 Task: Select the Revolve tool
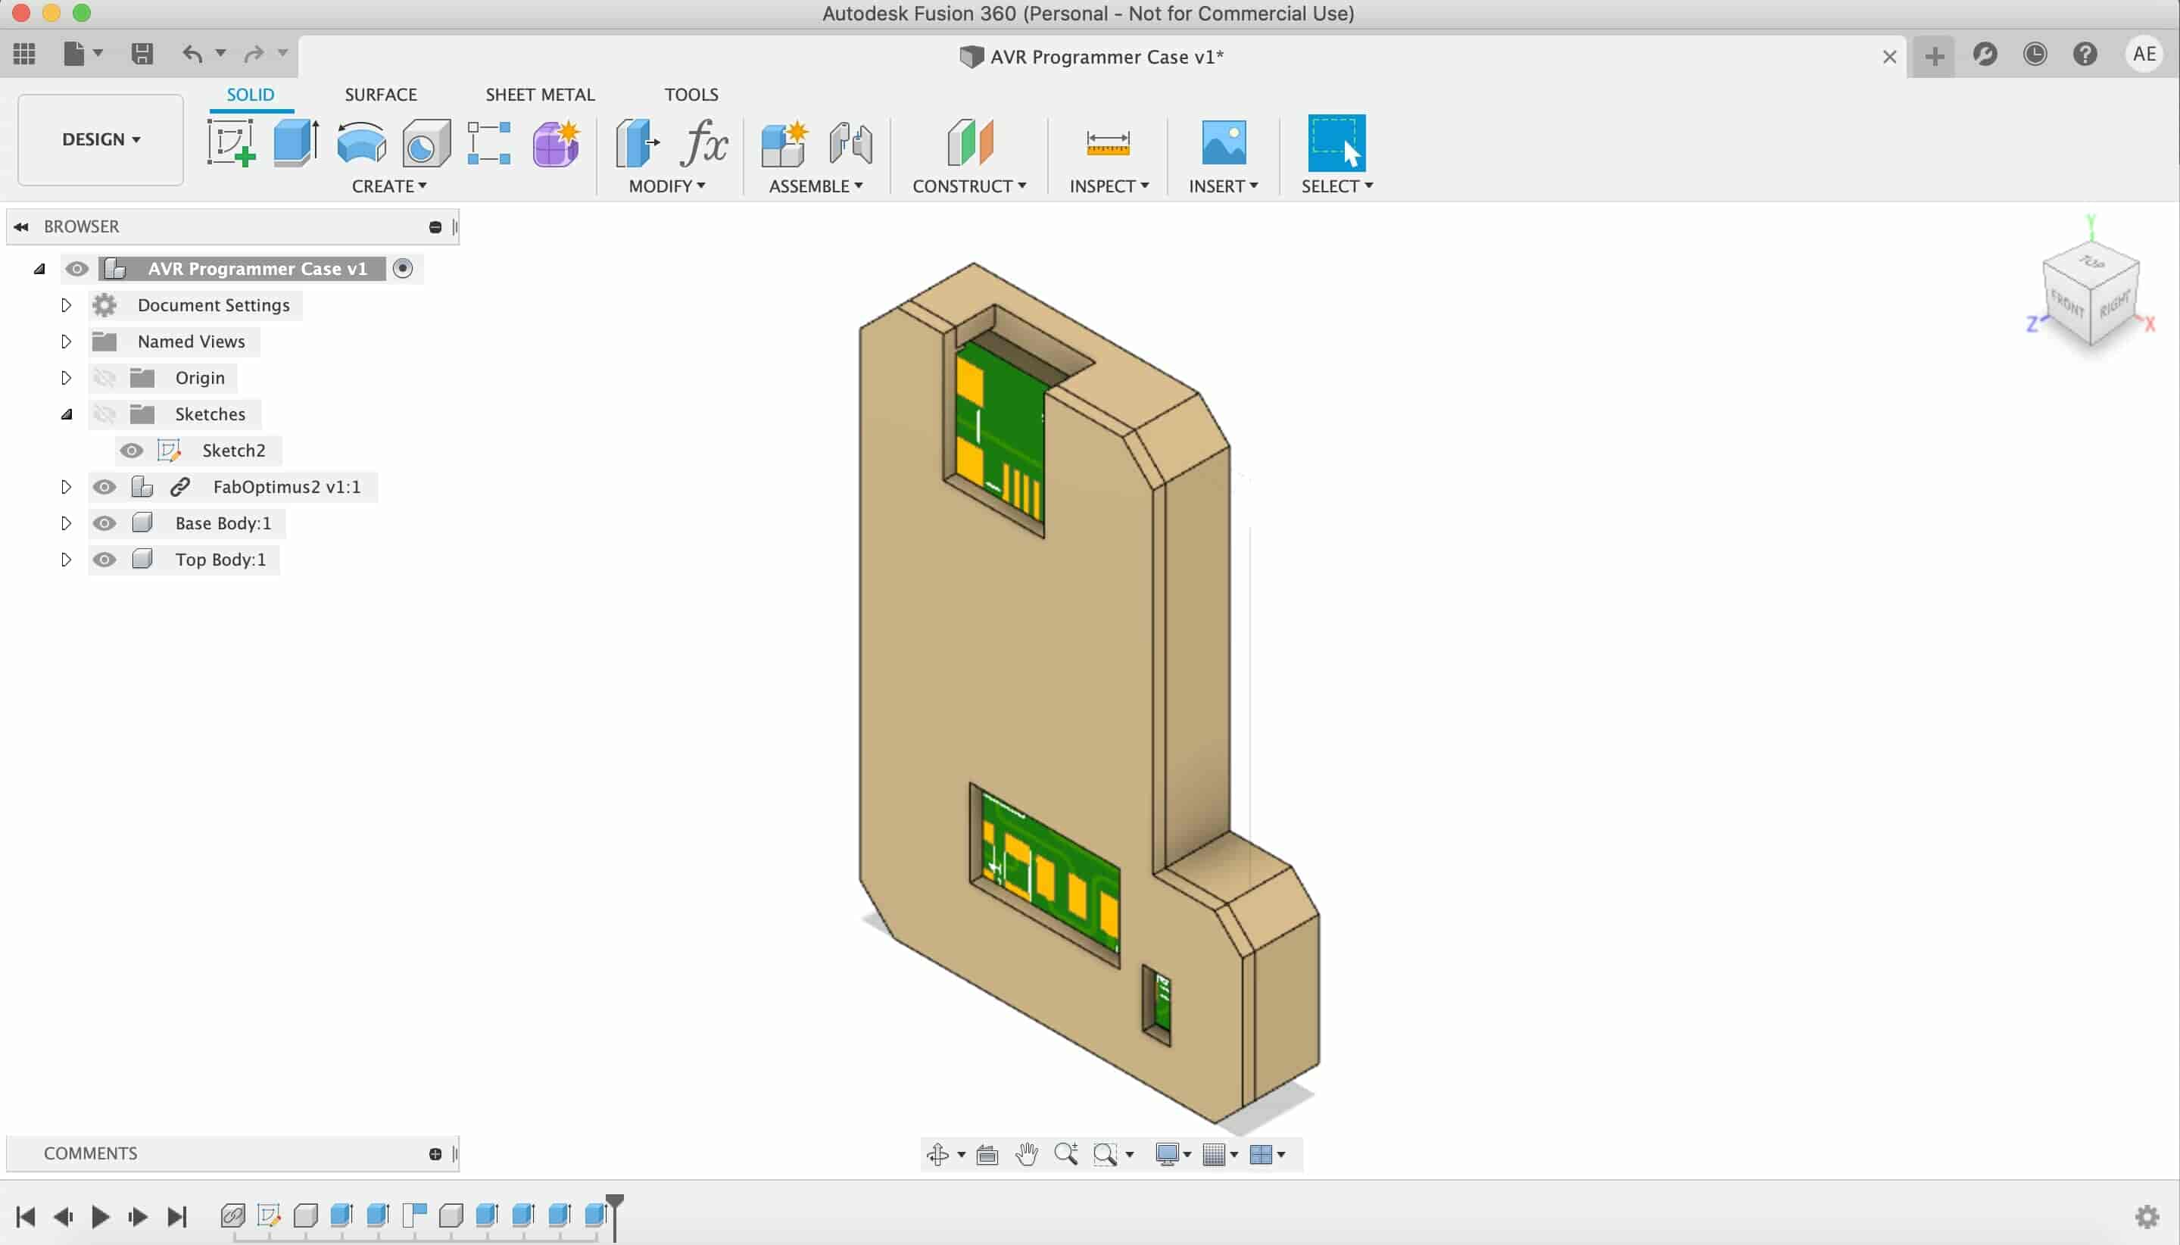(360, 142)
